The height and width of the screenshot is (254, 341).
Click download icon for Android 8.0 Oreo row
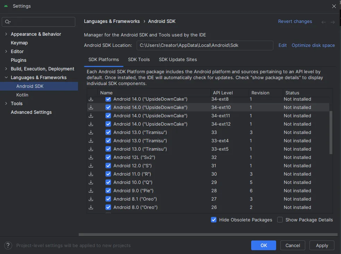pos(91,207)
